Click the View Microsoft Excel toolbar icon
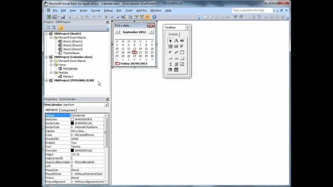 click(x=49, y=17)
